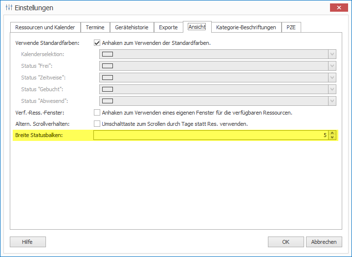
Task: Increase Breite Statusbalken with the up arrow
Action: pyautogui.click(x=332, y=133)
